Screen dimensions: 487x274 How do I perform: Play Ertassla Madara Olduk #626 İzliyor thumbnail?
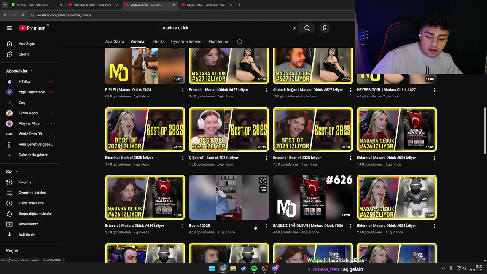145,197
